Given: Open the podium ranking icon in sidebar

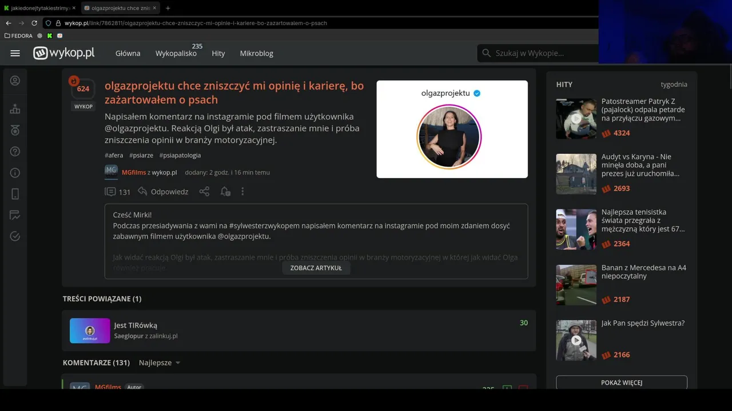Looking at the screenshot, I should pos(15,109).
